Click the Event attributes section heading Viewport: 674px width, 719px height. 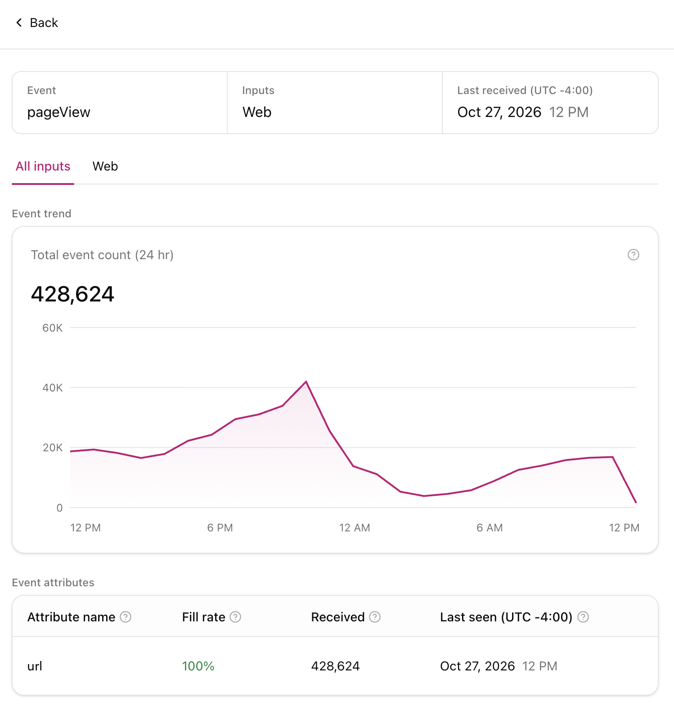tap(53, 583)
